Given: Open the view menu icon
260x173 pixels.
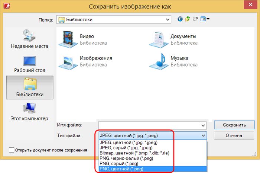Looking at the screenshot, I should pos(205,19).
